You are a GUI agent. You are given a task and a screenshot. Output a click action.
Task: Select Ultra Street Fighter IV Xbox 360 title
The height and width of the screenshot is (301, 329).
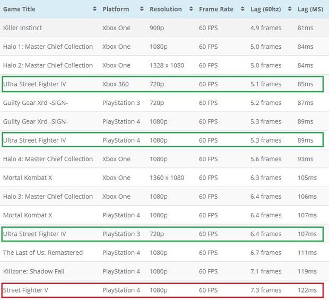(34, 84)
